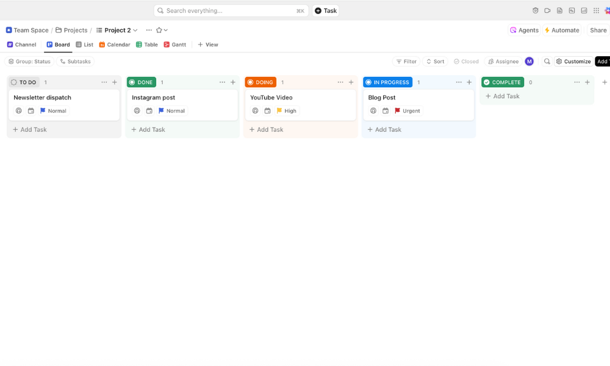610x366 pixels.
Task: Toggle the Closed tasks filter
Action: [466, 62]
